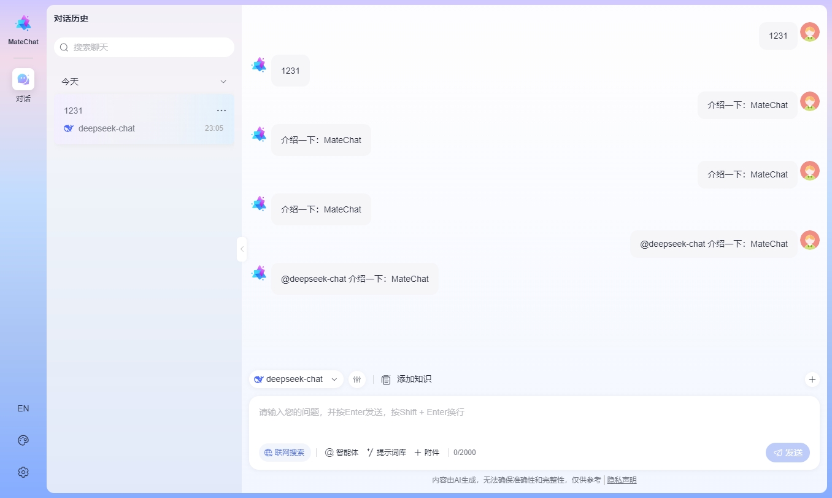Image resolution: width=832 pixels, height=498 pixels.
Task: Click the user message bubble 1231
Action: point(778,36)
